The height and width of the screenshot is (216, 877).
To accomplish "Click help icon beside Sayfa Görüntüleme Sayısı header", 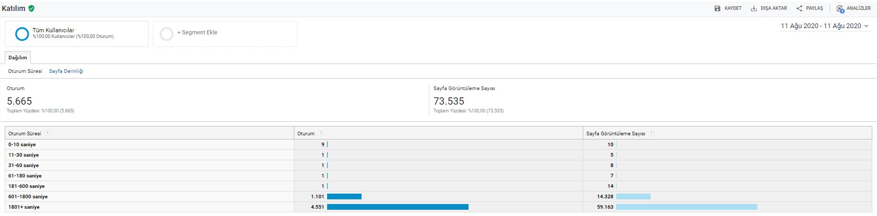I will pos(651,134).
